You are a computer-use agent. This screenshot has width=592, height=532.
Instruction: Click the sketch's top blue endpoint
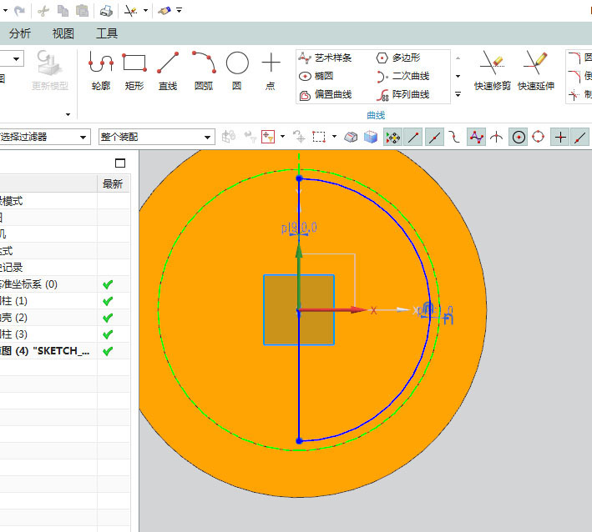click(x=299, y=178)
